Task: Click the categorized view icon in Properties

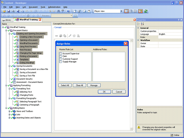Action: coord(138,24)
